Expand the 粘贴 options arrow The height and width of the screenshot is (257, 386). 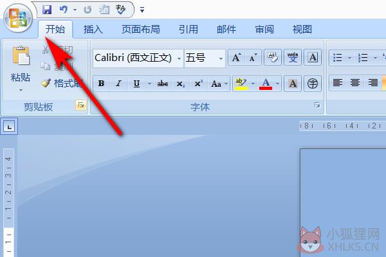[21, 90]
